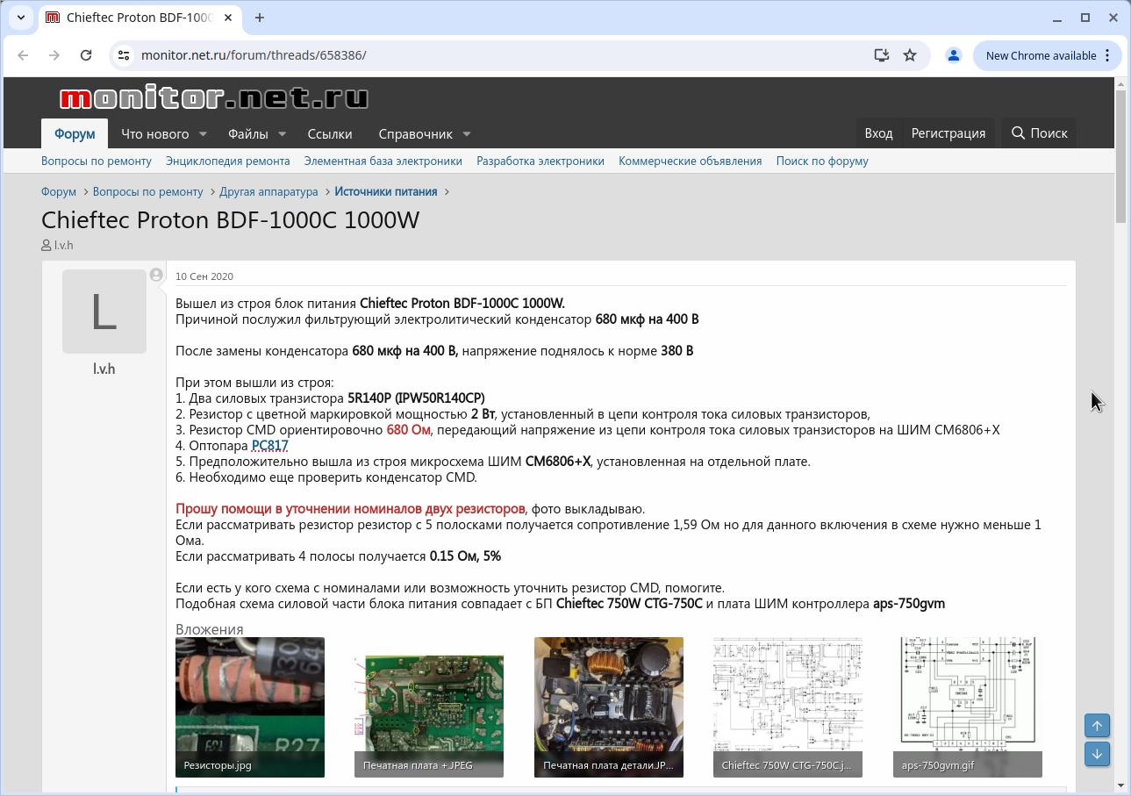Open thread author l.v.h below the title
This screenshot has width=1131, height=796.
63,245
